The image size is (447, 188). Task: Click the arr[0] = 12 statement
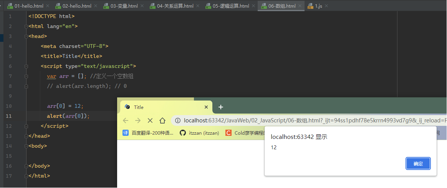pos(65,106)
